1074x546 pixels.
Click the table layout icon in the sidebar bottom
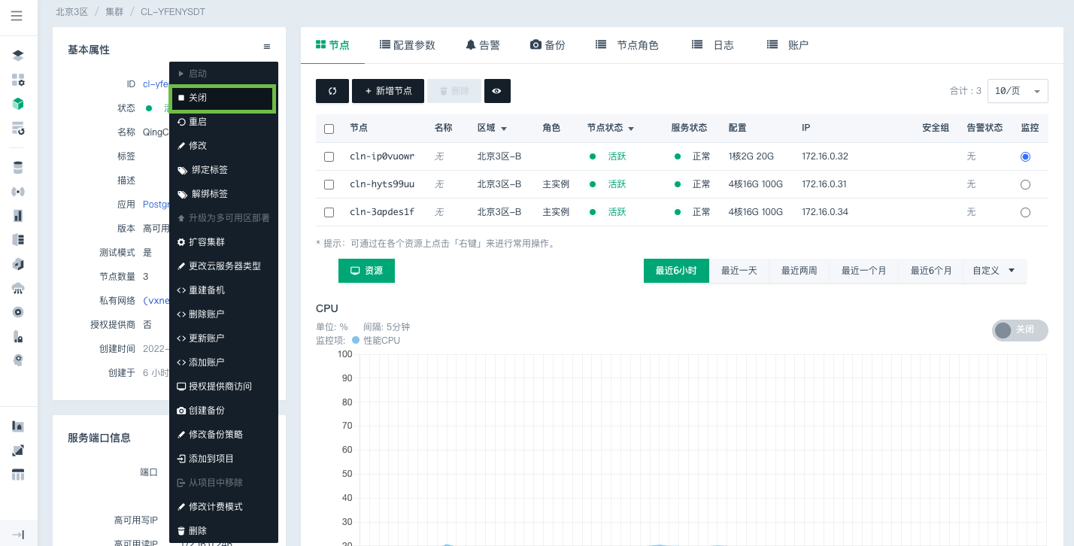click(x=18, y=475)
